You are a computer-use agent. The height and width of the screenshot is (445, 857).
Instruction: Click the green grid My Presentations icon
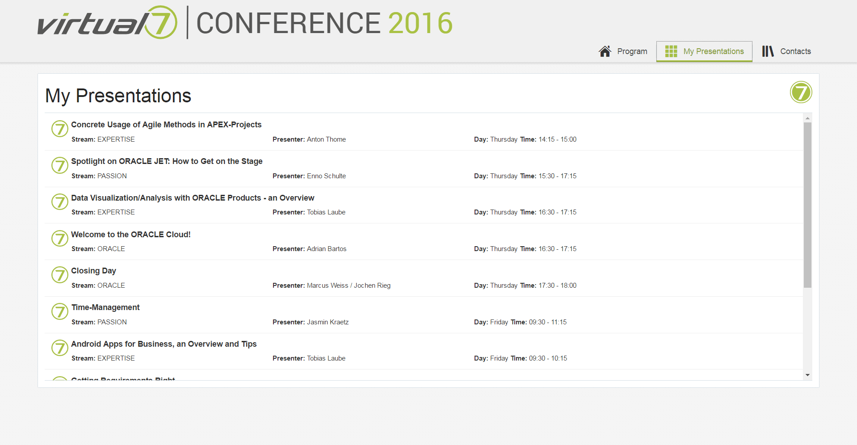coord(671,51)
